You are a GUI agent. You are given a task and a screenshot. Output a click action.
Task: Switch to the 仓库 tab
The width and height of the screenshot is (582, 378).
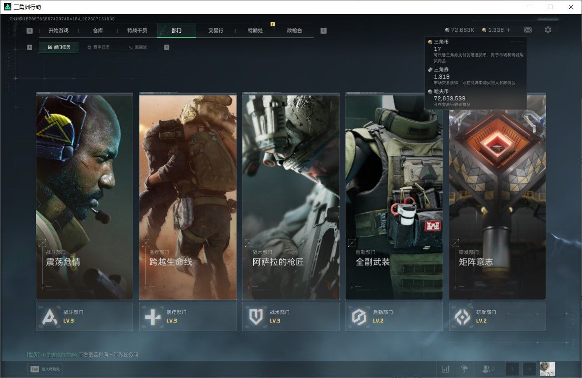coord(98,30)
